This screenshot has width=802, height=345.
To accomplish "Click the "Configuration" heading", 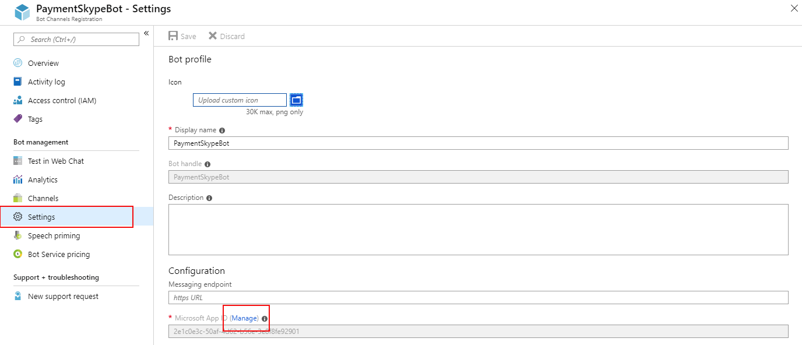I will [x=196, y=271].
